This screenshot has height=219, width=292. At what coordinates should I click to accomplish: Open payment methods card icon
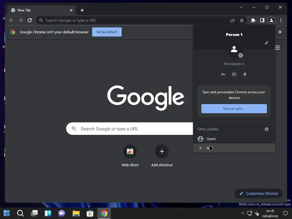pyautogui.click(x=234, y=74)
